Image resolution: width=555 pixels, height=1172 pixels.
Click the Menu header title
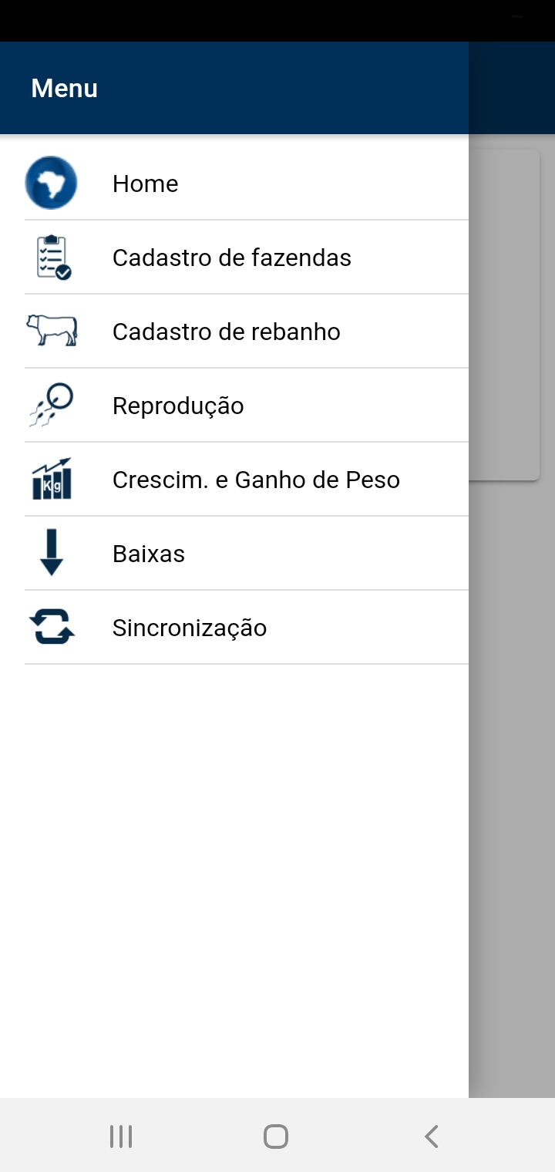65,89
